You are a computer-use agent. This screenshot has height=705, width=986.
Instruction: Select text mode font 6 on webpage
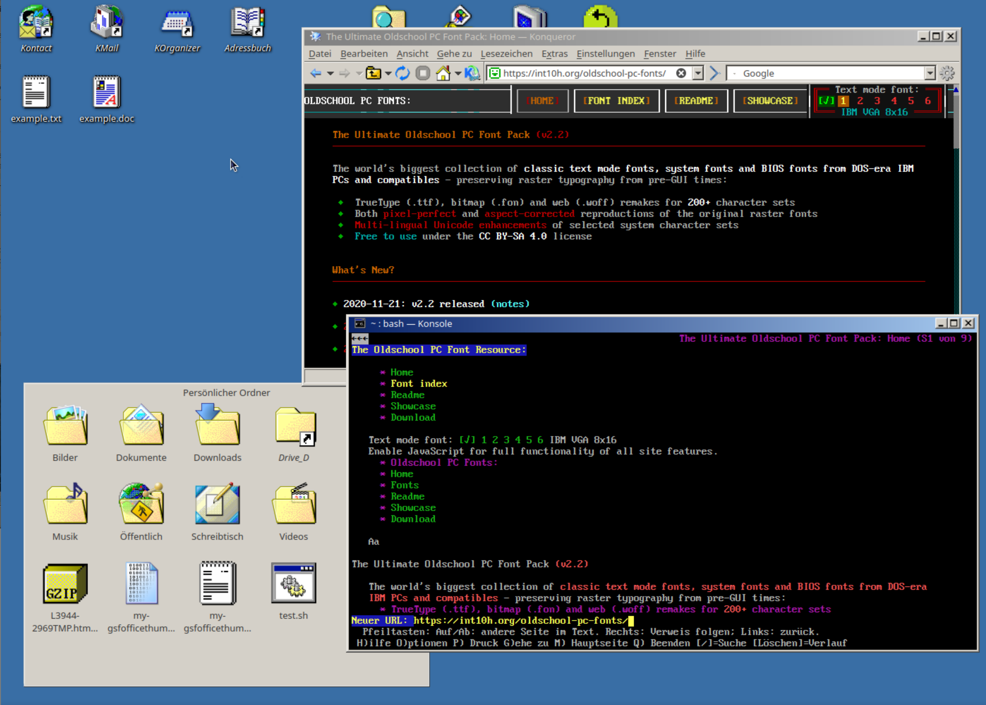pyautogui.click(x=928, y=101)
